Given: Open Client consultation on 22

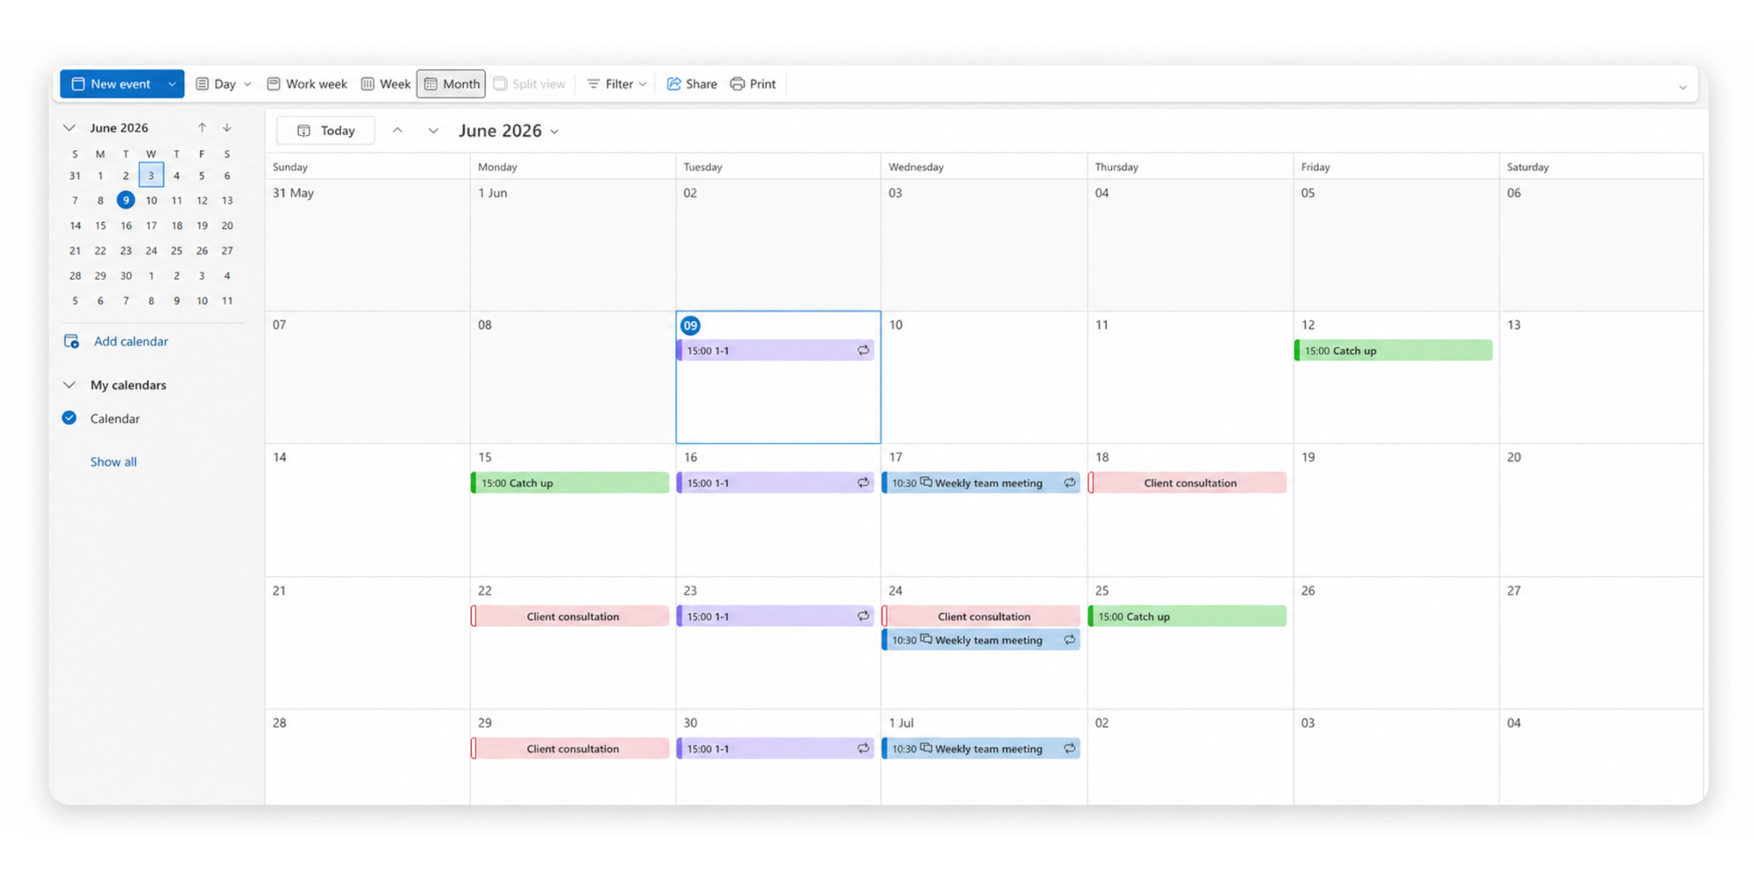Looking at the screenshot, I should [570, 617].
